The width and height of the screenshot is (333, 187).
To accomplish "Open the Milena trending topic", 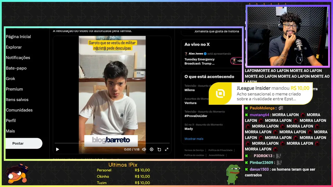I will point(189,90).
